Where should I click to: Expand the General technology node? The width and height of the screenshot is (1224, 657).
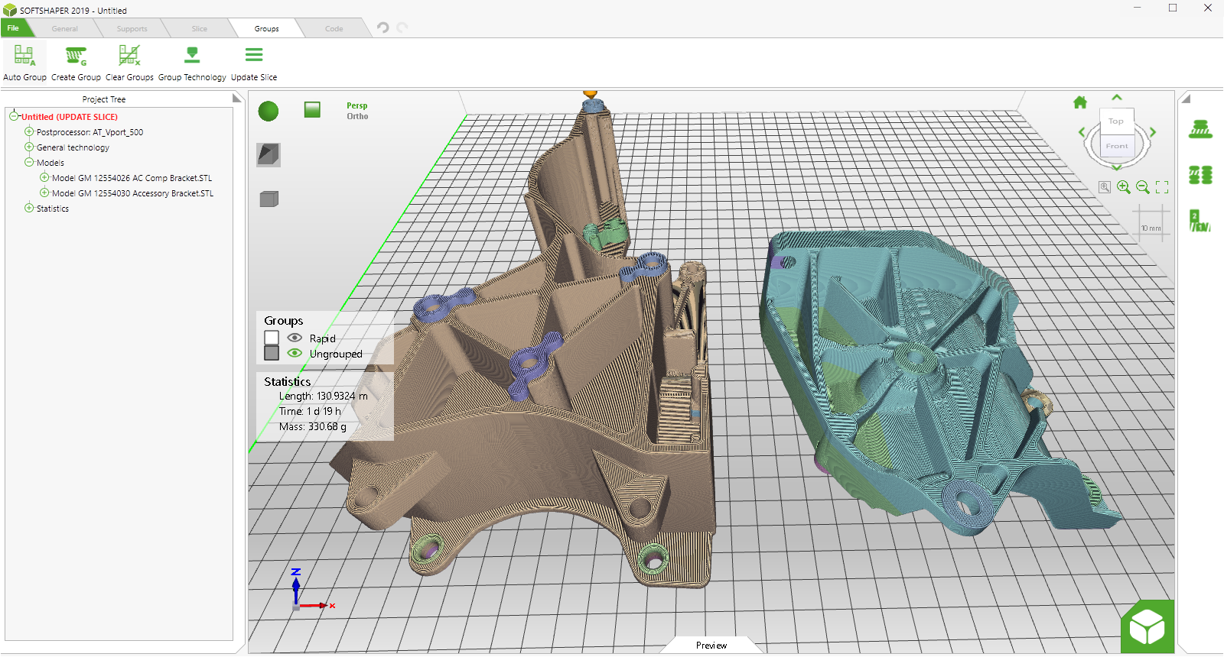29,147
